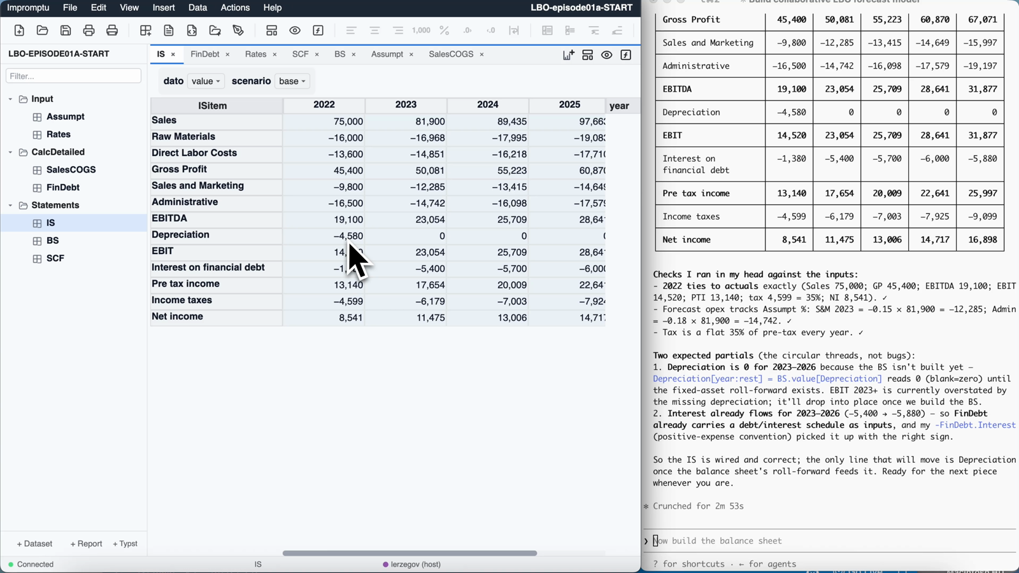The image size is (1019, 573).
Task: Click the grey table layout icon after column width
Action: [547, 31]
